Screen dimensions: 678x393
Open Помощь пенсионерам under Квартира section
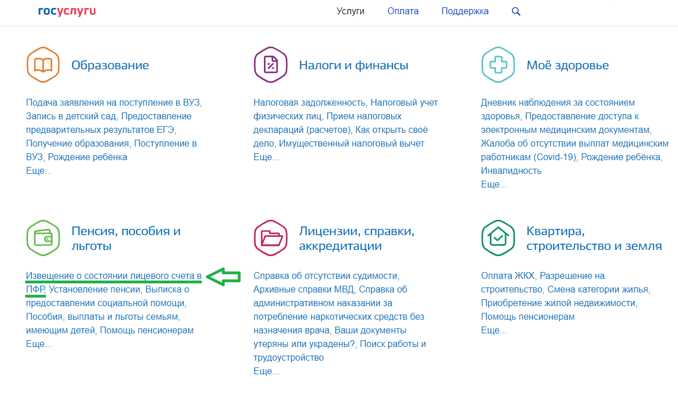pos(527,316)
